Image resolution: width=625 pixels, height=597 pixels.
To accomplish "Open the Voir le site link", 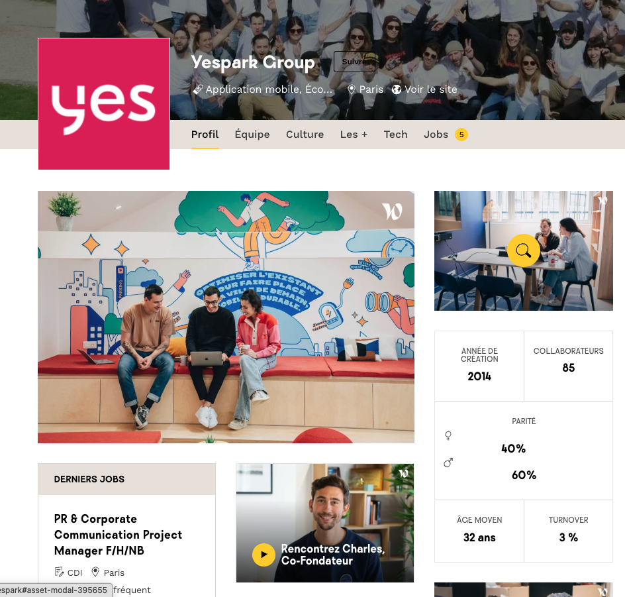I will tap(430, 89).
